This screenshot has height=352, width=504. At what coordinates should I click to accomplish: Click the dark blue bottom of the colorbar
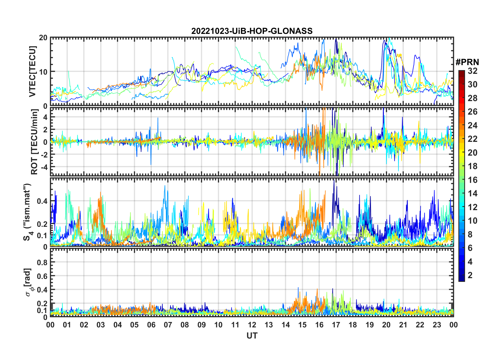462,278
